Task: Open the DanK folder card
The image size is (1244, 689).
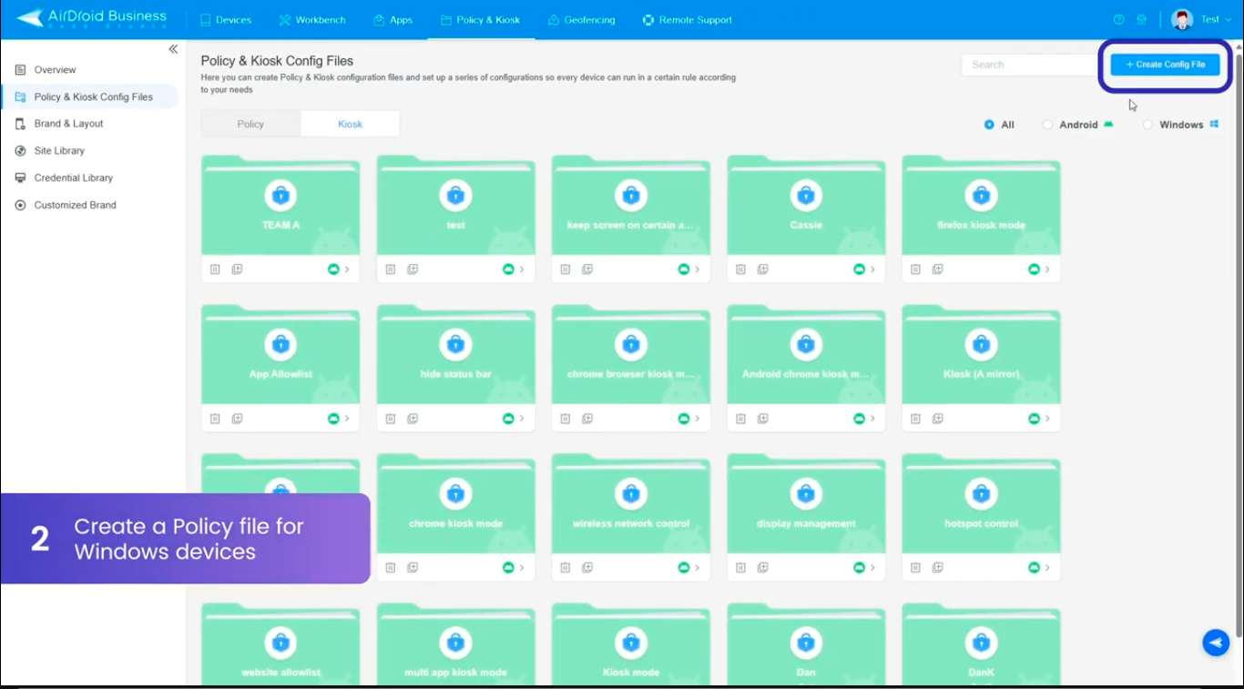Action: pyautogui.click(x=981, y=644)
